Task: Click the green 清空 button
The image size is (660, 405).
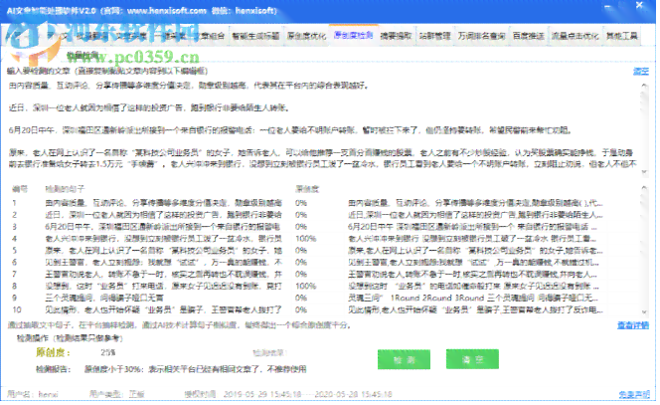Action: [x=473, y=359]
